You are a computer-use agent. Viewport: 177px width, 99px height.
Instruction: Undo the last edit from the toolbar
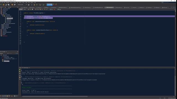12,5
